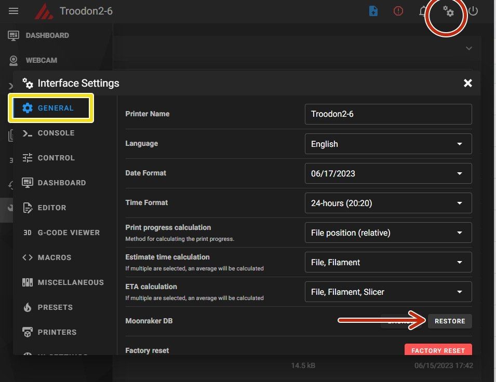Viewport: 496px width, 382px height.
Task: Click the Troodon2-6 title in header
Action: click(86, 11)
